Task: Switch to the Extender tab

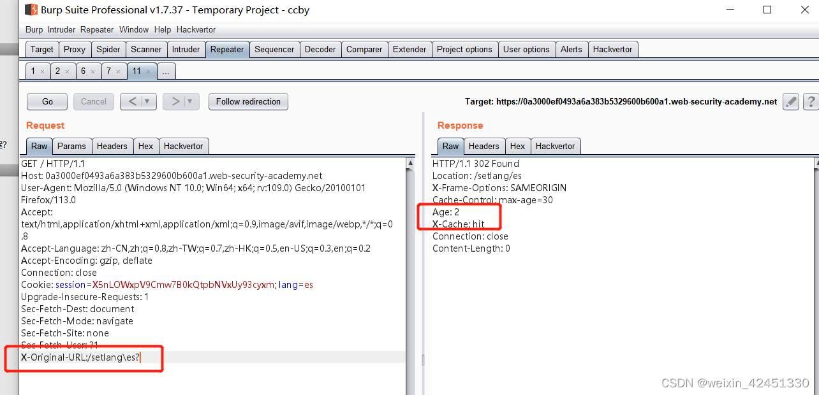Action: [409, 50]
